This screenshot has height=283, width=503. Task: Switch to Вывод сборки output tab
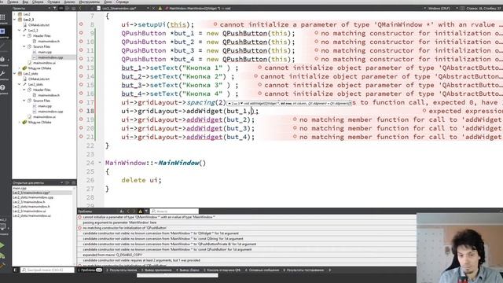click(187, 270)
